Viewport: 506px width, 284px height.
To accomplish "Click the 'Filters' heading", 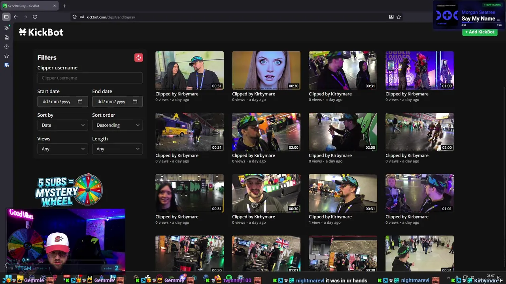I will pos(47,58).
